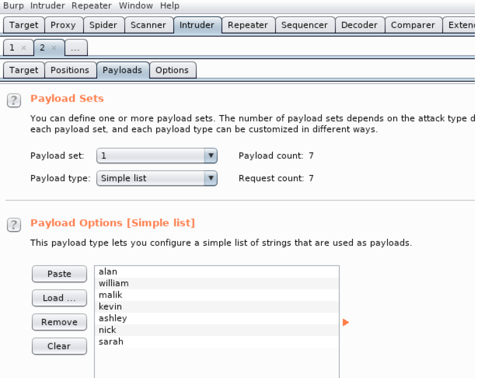This screenshot has width=478, height=378.
Task: Click the Payload Options [Simple list] heading
Action: click(x=113, y=223)
